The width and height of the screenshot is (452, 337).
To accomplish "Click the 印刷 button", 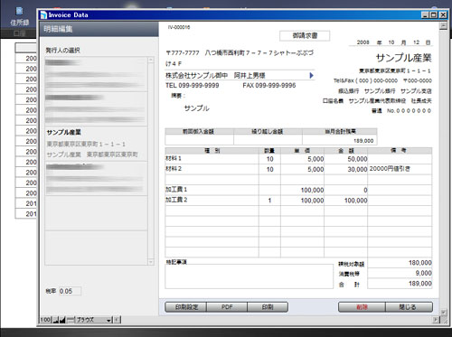I will [x=268, y=307].
